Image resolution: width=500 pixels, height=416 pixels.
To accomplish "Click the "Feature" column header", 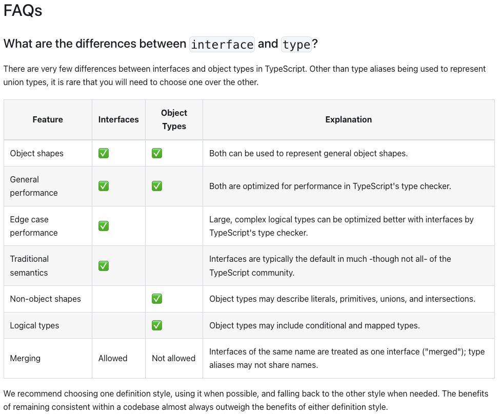I will 48,119.
